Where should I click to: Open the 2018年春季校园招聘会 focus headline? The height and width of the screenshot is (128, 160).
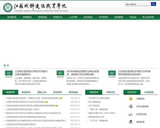[x=134, y=73]
